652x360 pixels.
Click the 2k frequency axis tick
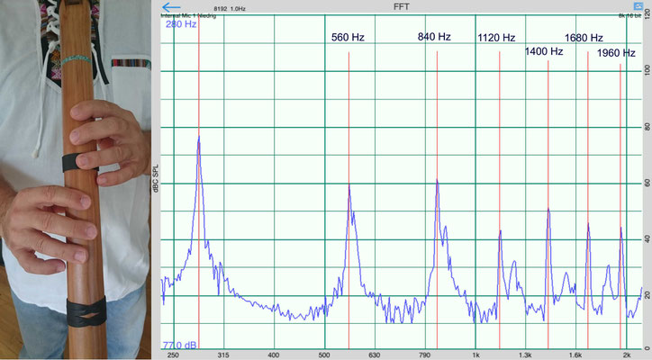point(626,355)
